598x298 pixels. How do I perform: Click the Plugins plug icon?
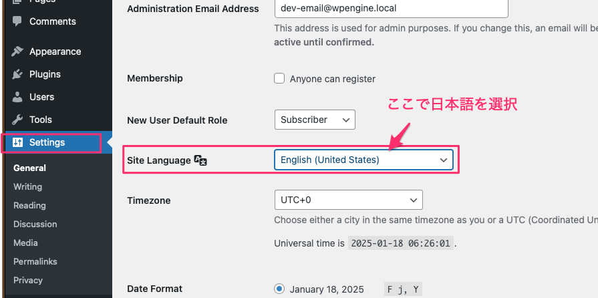(x=17, y=74)
